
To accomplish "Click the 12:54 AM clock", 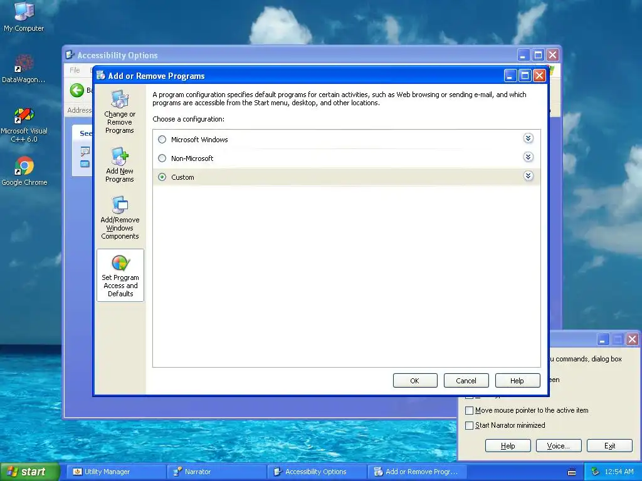I will (619, 472).
